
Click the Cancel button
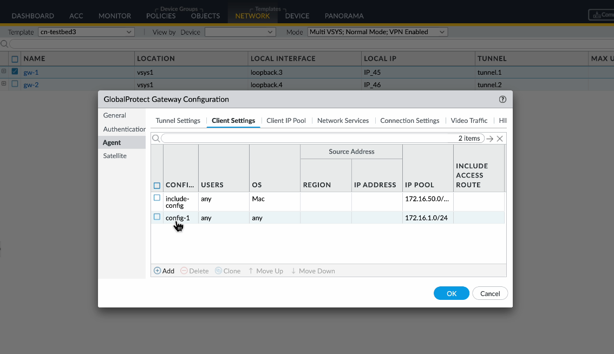490,293
